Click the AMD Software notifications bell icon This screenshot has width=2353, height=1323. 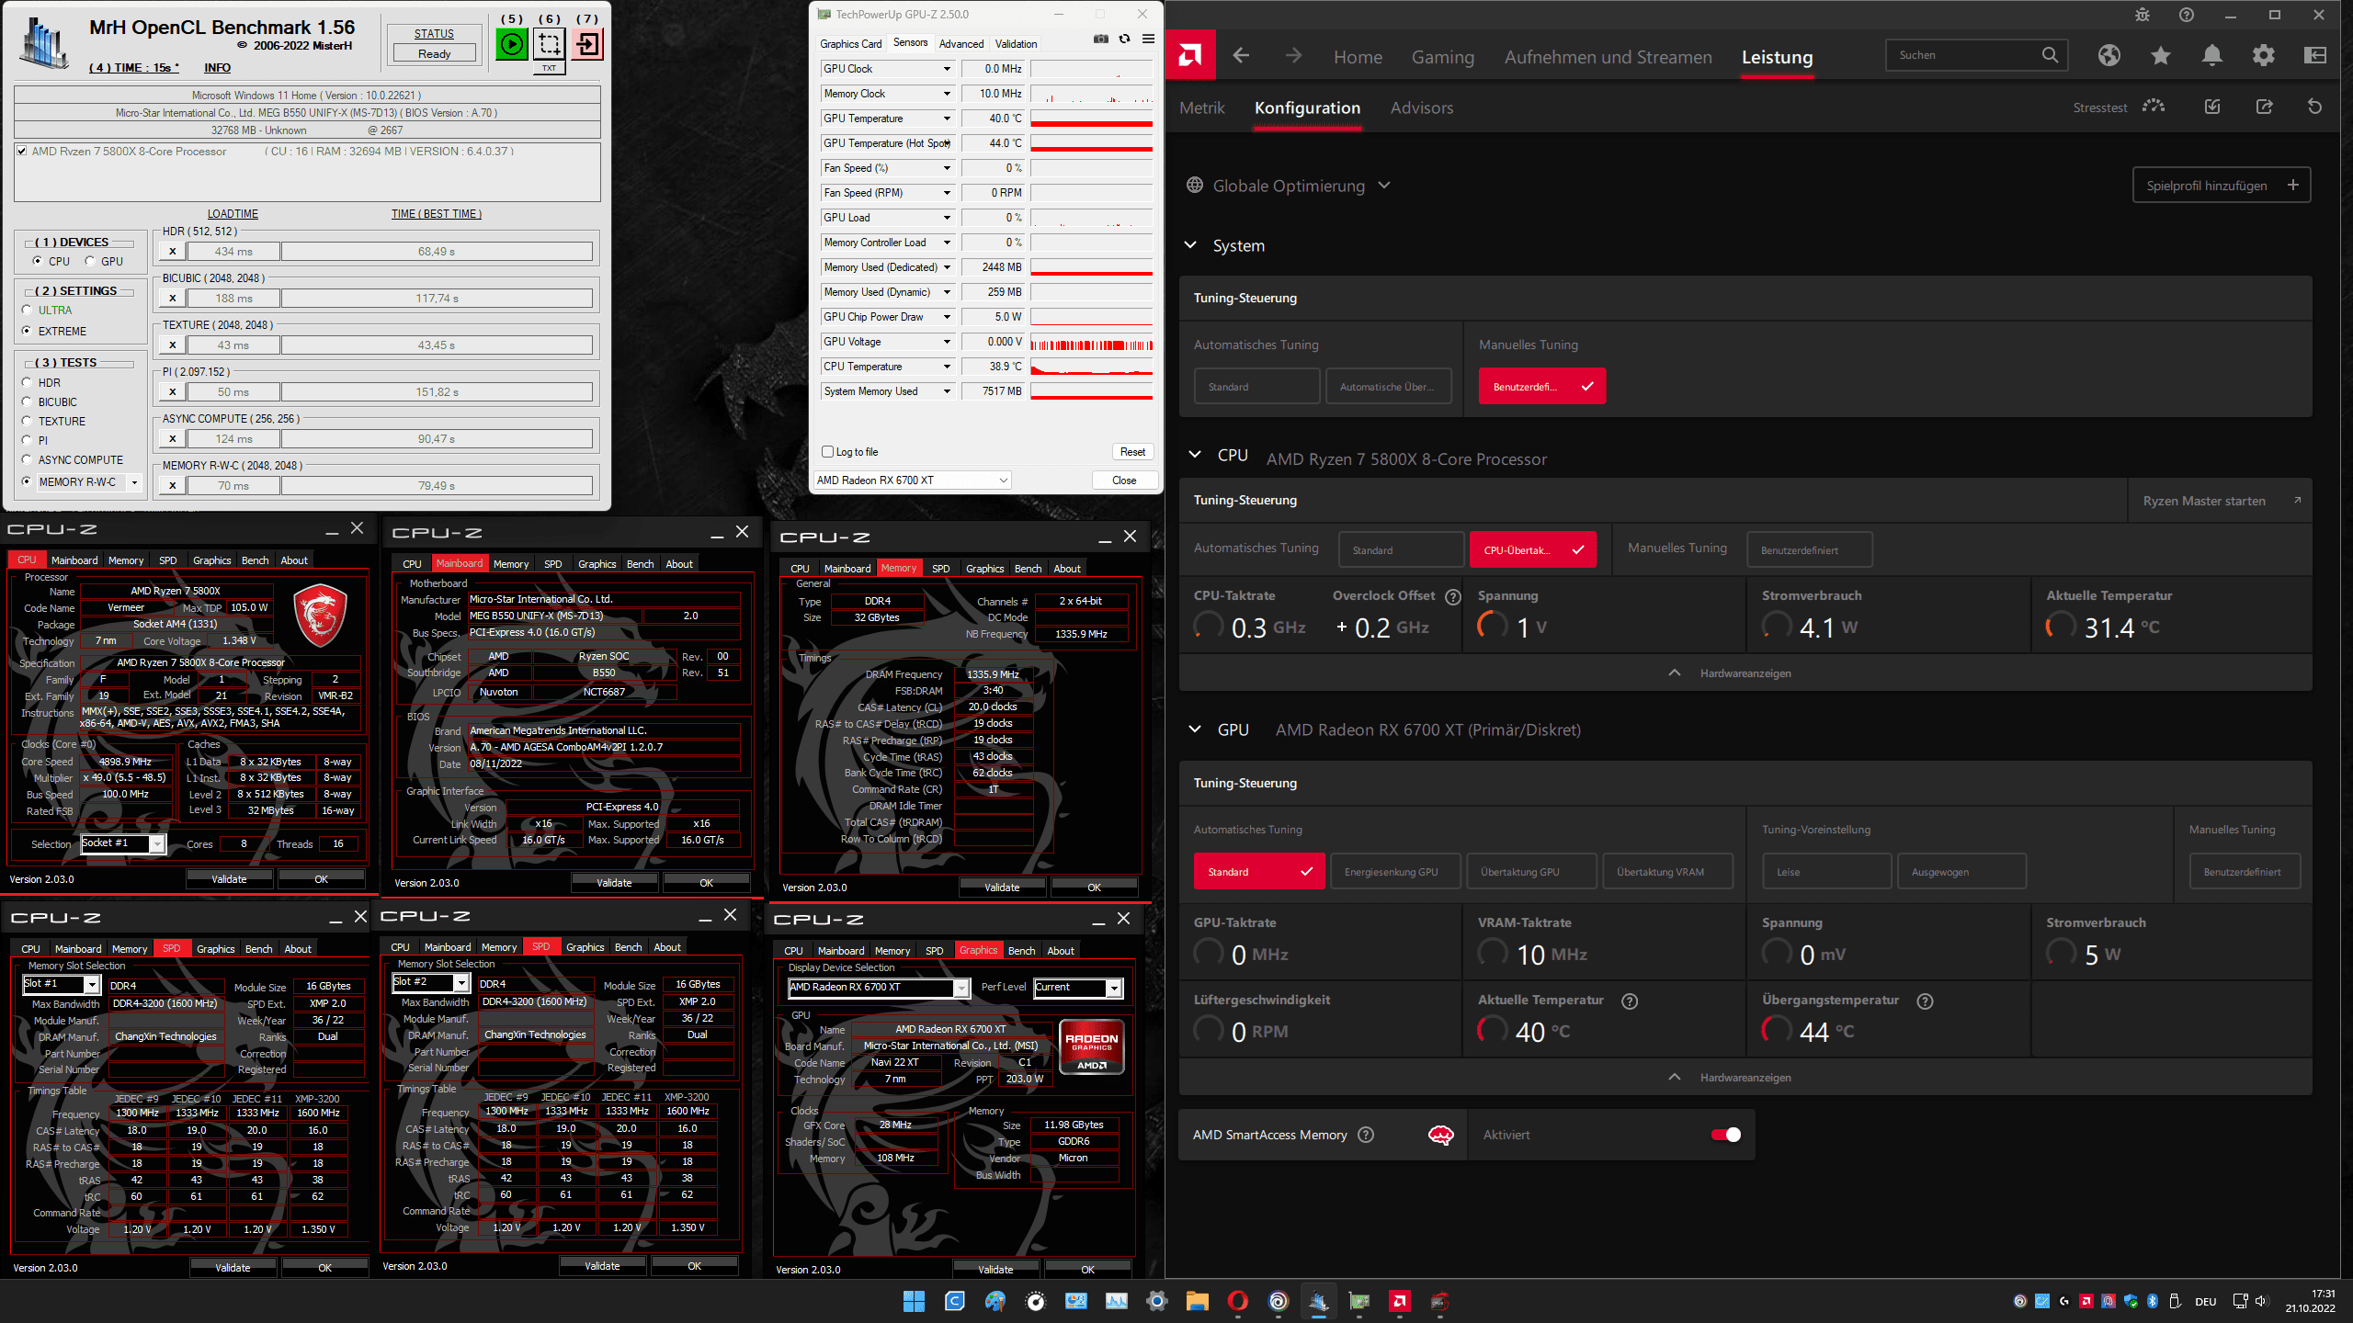[2211, 55]
